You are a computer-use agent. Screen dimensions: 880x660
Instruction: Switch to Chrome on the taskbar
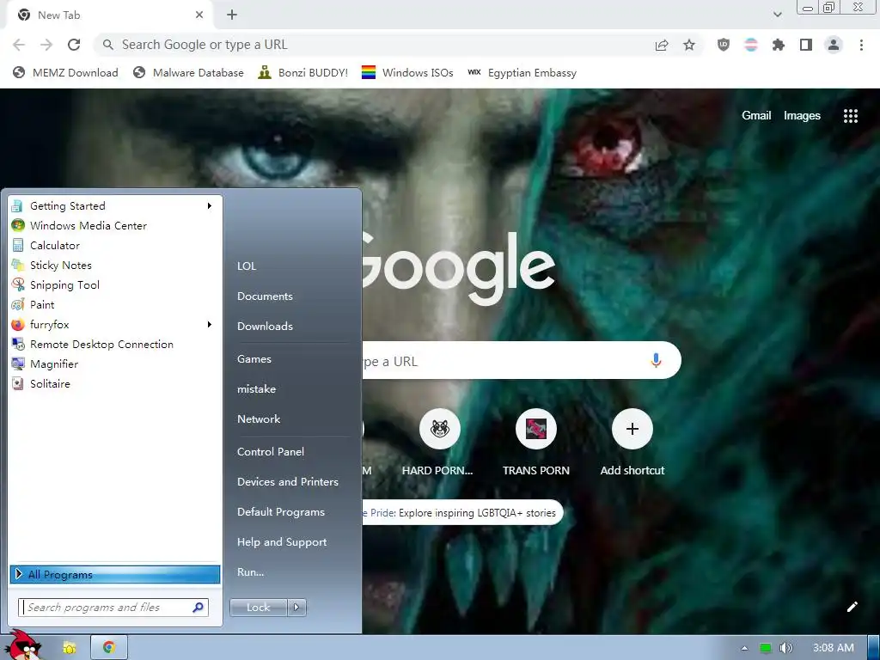click(x=109, y=648)
